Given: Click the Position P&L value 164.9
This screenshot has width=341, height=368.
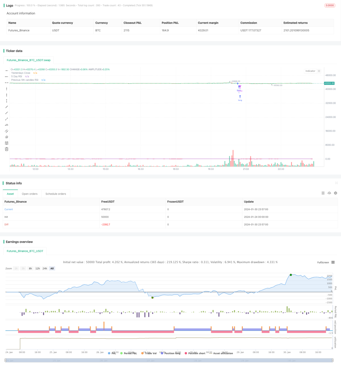Looking at the screenshot, I should (x=165, y=30).
